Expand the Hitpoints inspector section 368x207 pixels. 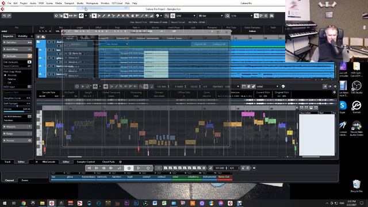click(x=17, y=126)
